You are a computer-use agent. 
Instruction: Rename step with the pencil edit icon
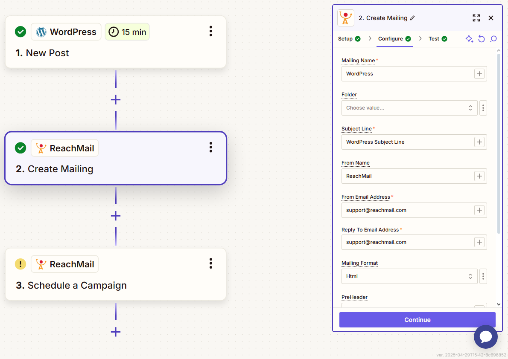click(412, 18)
